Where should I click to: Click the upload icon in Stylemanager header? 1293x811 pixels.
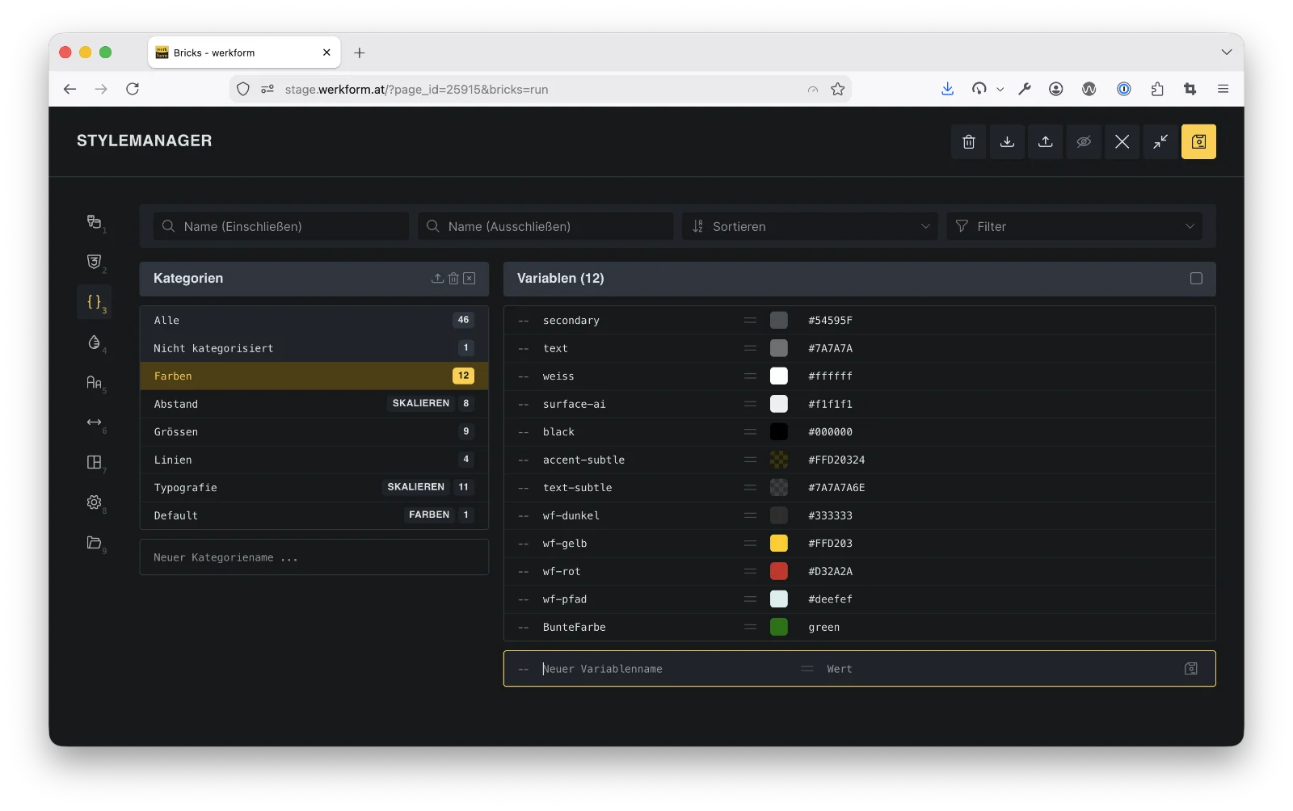[1046, 141]
